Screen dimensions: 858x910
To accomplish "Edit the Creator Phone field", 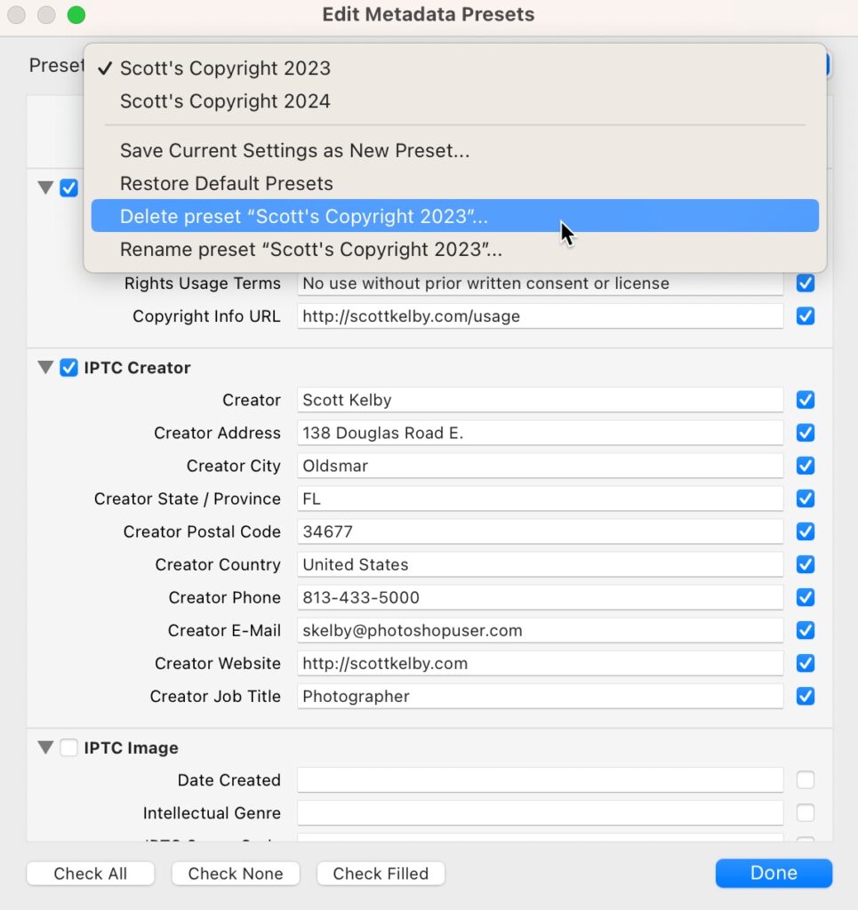I will click(x=541, y=597).
